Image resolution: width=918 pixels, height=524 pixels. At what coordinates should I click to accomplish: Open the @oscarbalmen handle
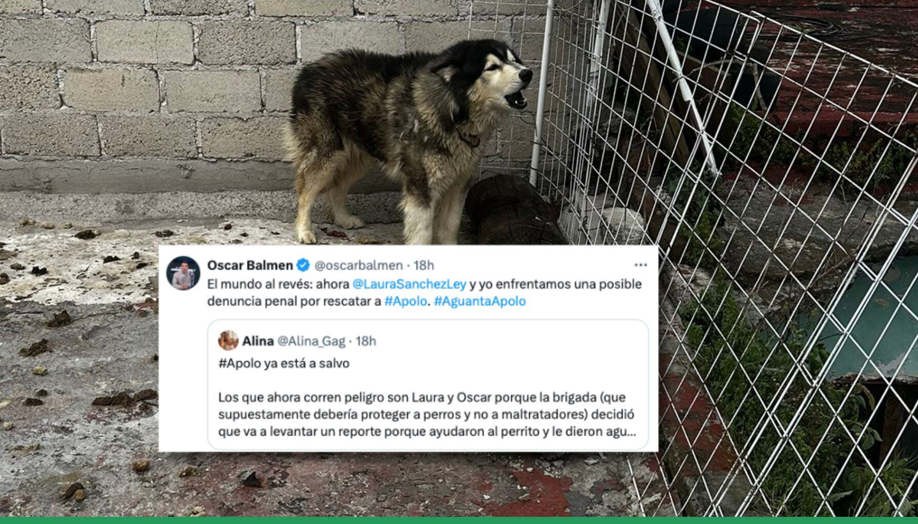pos(358,265)
